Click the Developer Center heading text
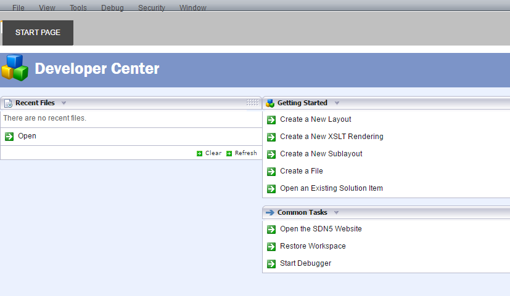 coord(97,68)
